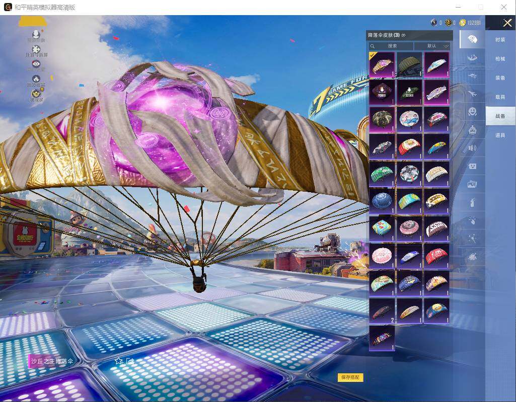This screenshot has width=516, height=402.
Task: Switch to the 时装 tab
Action: (500, 40)
